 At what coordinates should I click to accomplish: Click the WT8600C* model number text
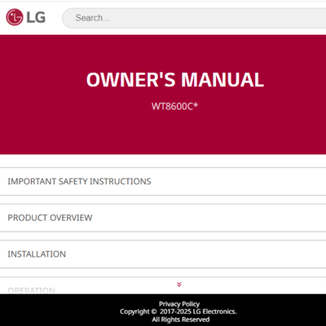click(x=174, y=106)
